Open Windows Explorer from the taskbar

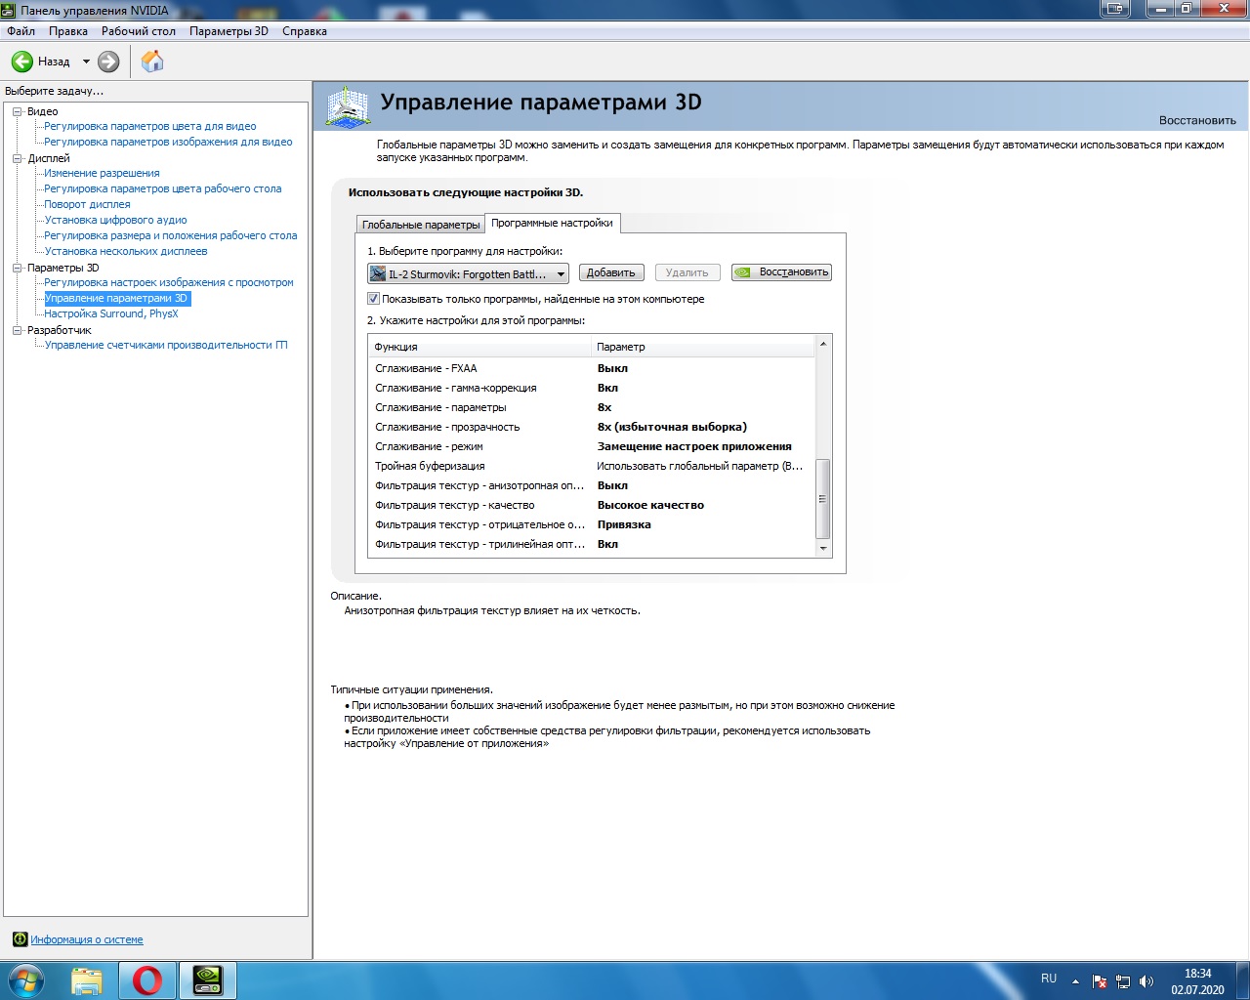(x=87, y=980)
